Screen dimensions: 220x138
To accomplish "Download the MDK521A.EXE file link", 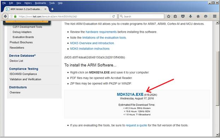I will (130, 94).
